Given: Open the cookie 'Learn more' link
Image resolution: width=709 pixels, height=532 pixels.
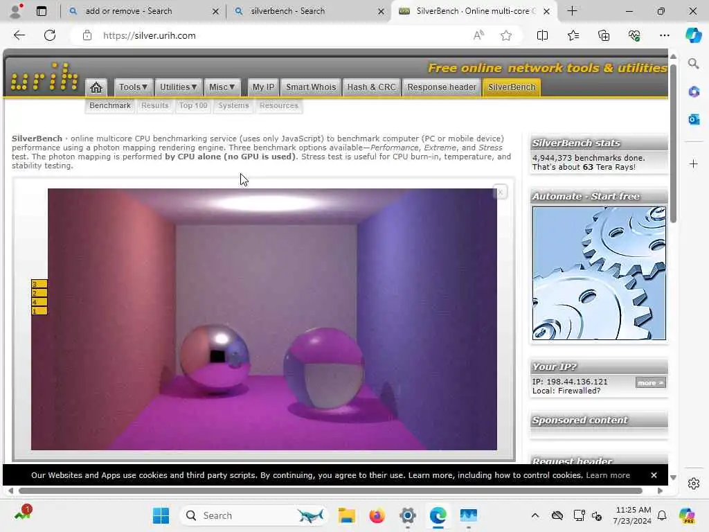Looking at the screenshot, I should coord(608,475).
